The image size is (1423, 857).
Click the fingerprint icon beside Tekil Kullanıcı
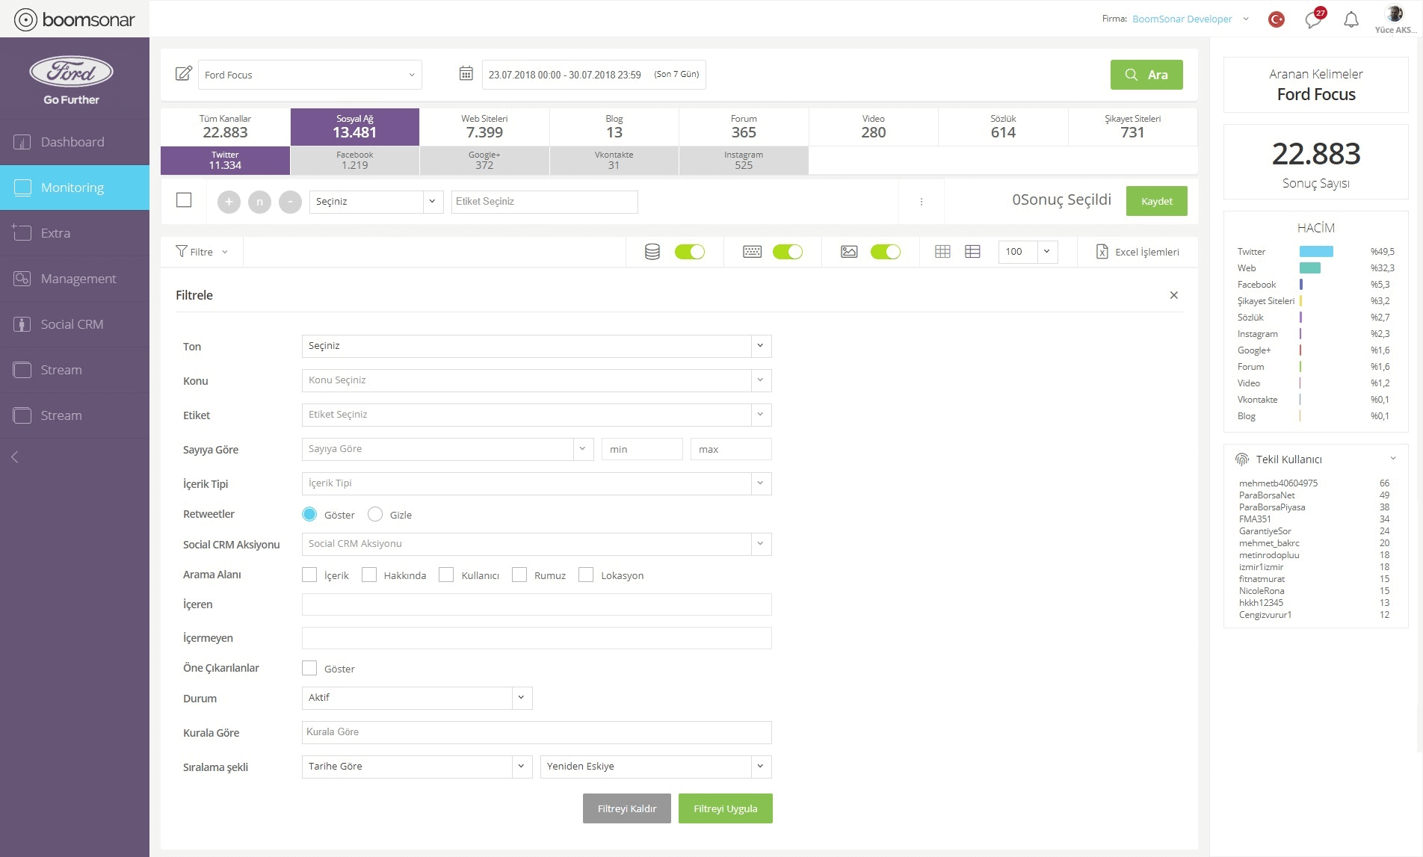1242,459
